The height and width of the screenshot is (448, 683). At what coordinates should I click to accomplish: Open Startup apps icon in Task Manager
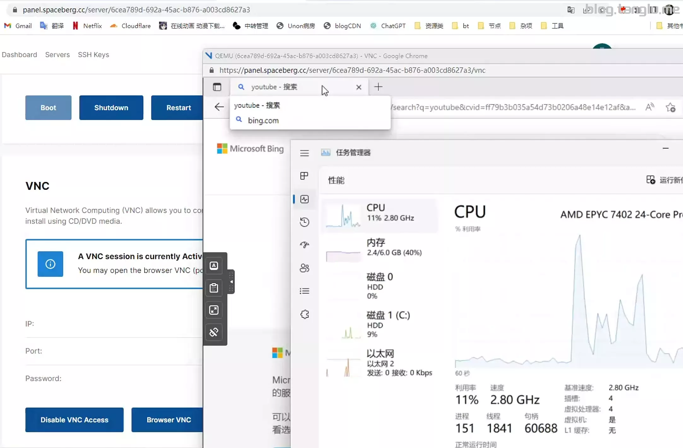304,245
